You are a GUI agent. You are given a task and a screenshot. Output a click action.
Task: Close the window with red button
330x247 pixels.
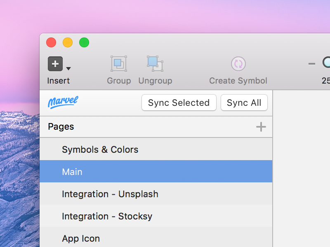click(x=51, y=42)
